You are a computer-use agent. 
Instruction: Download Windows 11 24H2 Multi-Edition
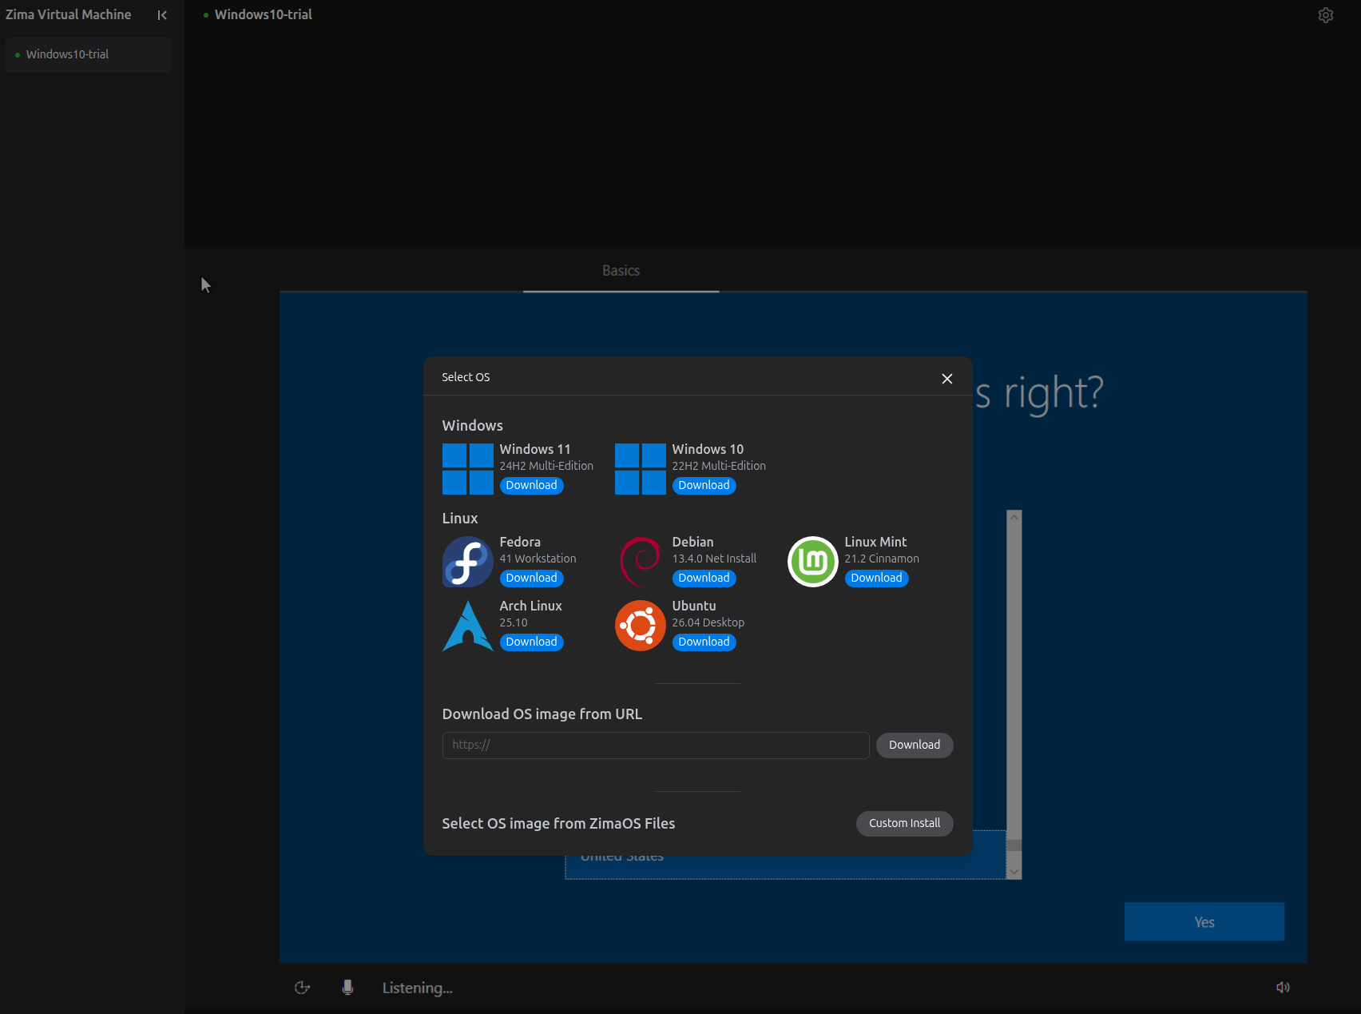coord(532,486)
